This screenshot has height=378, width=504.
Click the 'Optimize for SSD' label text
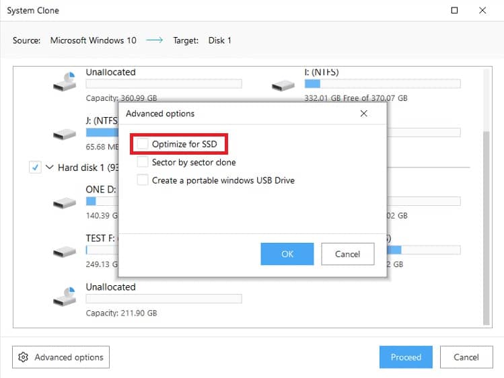(184, 144)
